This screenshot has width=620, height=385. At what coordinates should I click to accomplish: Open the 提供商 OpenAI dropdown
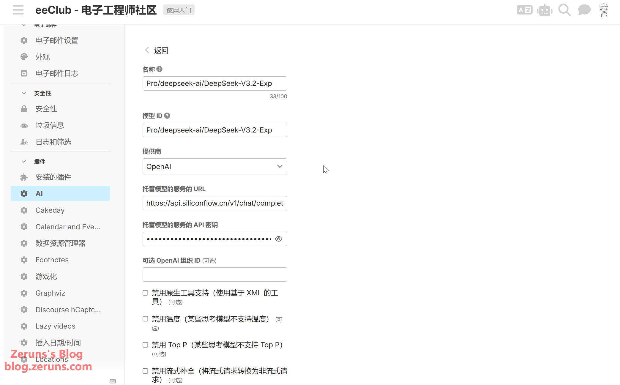[214, 166]
